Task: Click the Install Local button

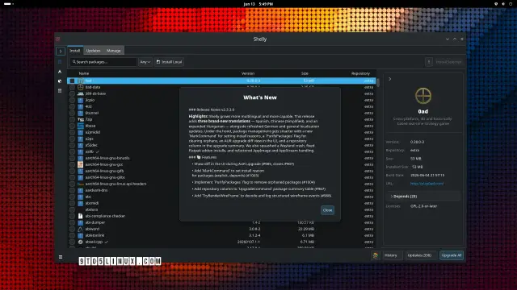Action: [x=169, y=62]
